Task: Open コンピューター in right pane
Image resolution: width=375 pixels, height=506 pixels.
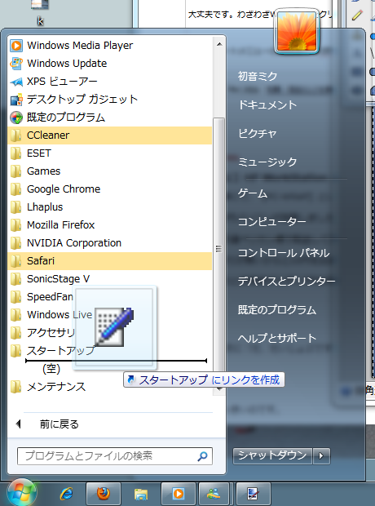Action: pos(271,222)
